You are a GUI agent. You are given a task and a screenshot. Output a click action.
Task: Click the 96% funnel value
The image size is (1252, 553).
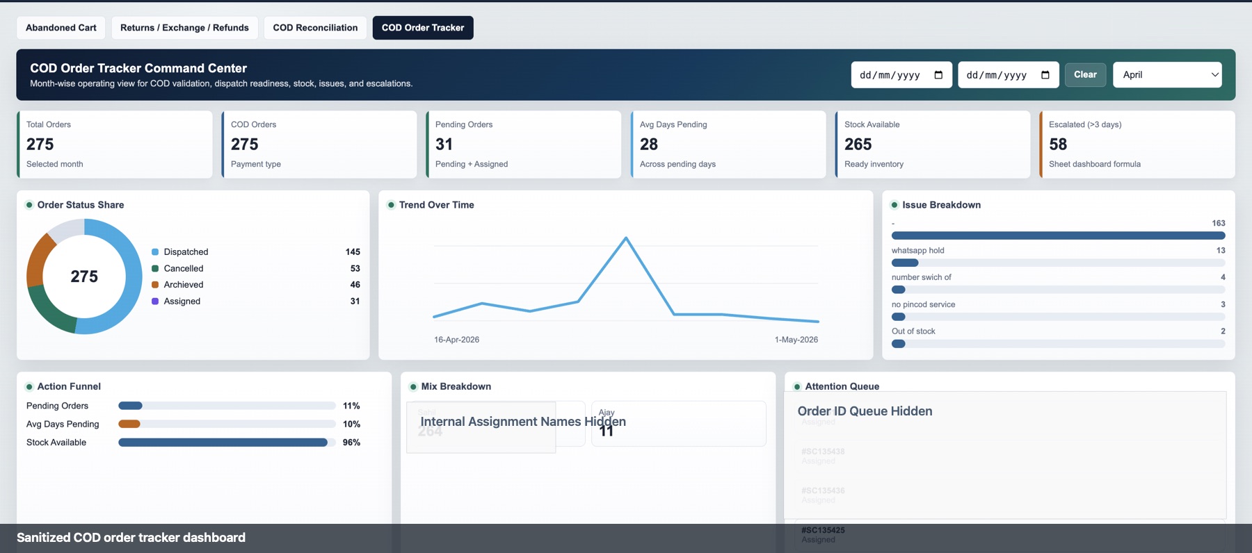coord(351,443)
